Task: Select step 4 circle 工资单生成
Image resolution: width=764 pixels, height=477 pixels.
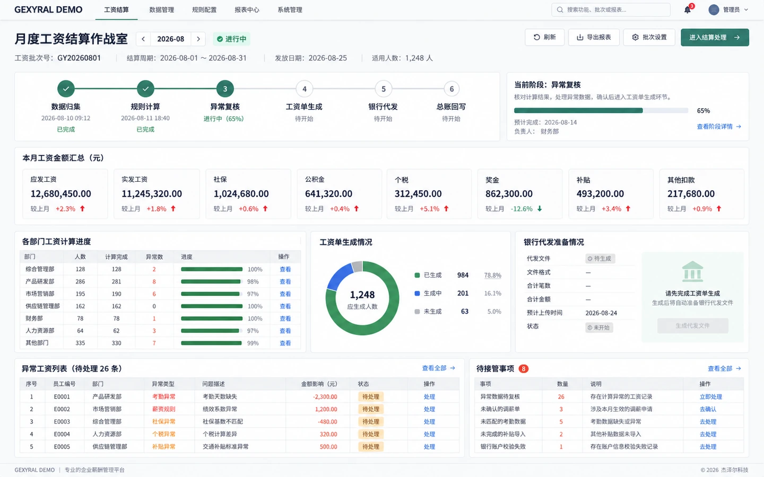Action: [x=304, y=89]
